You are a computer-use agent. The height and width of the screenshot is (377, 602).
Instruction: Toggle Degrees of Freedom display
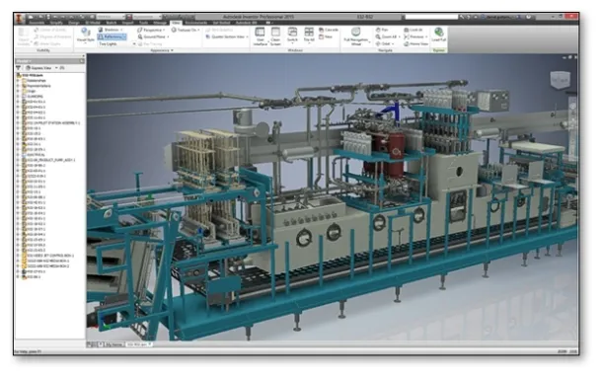click(52, 37)
